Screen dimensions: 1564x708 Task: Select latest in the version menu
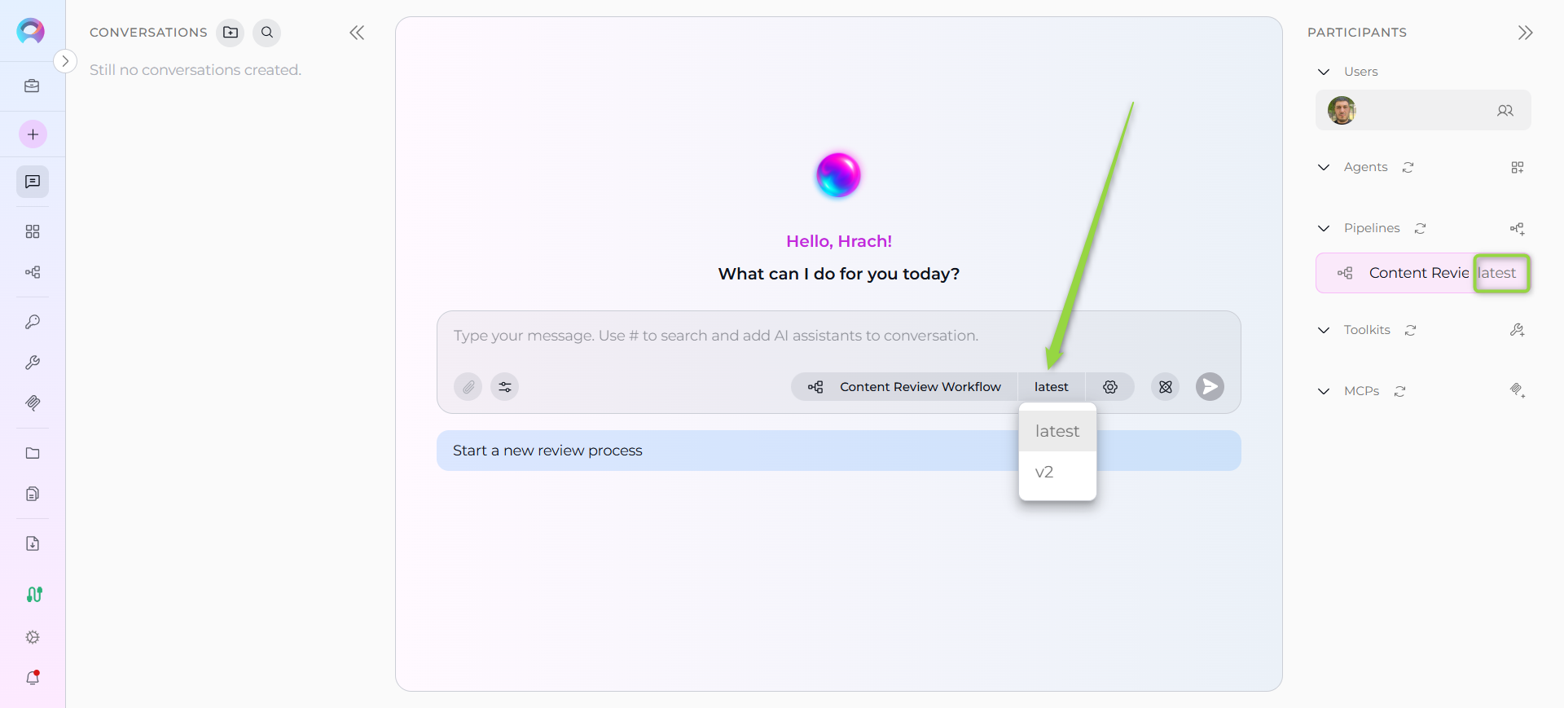coord(1057,431)
